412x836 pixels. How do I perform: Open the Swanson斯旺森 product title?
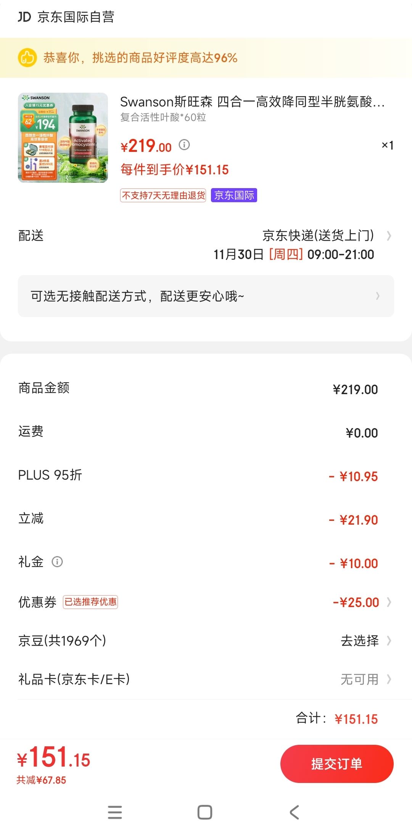tap(252, 102)
